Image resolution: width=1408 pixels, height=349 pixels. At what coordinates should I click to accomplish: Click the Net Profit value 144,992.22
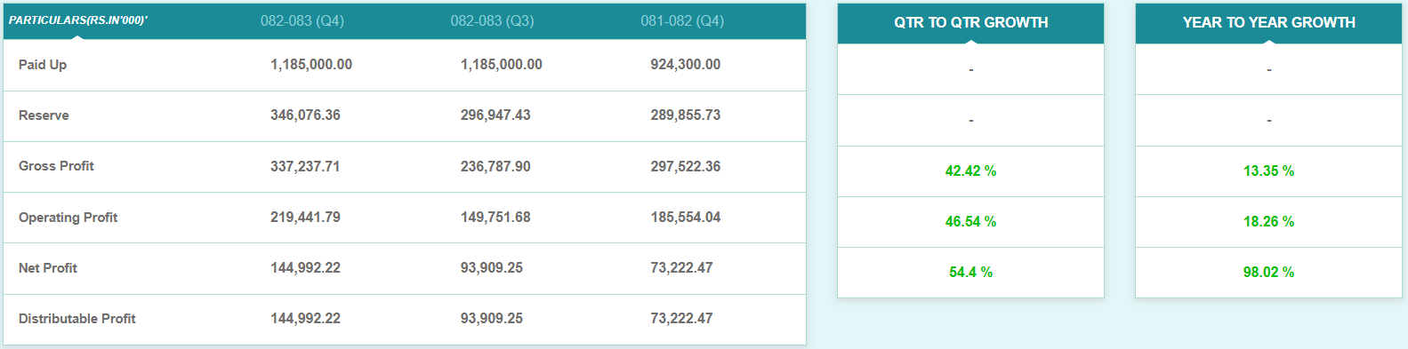pyautogui.click(x=305, y=268)
